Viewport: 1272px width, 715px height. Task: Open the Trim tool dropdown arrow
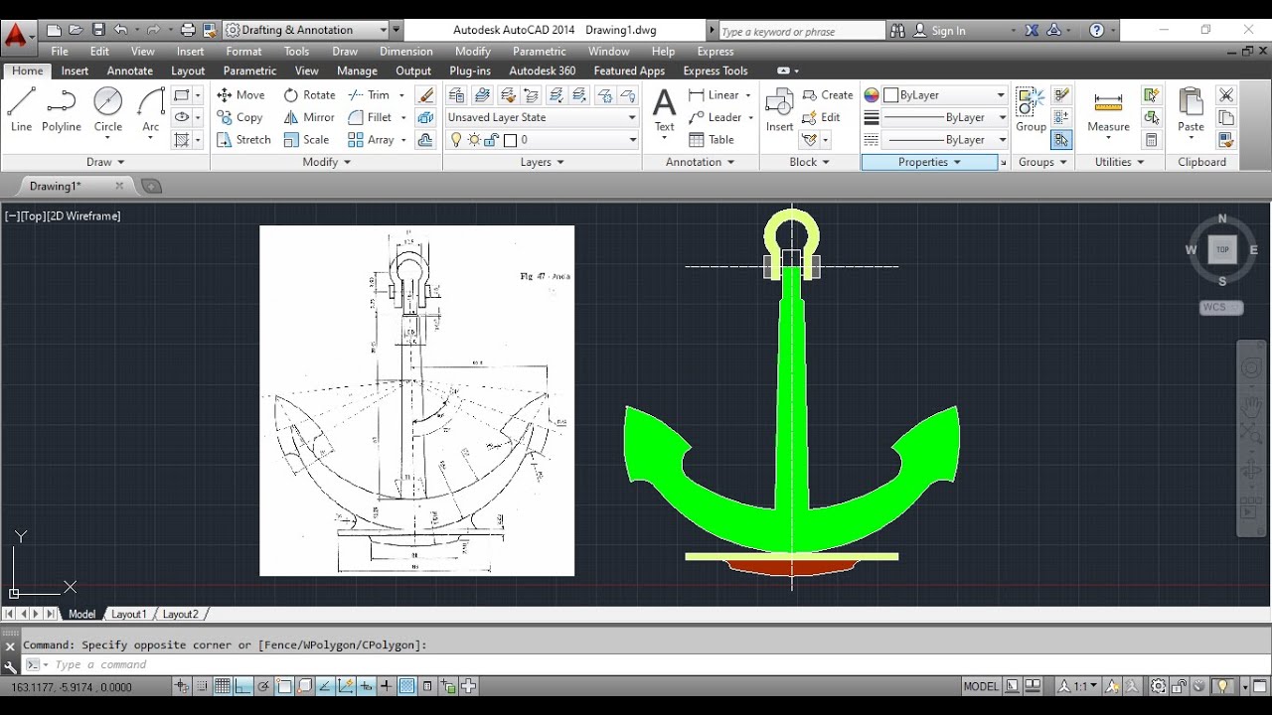coord(401,95)
